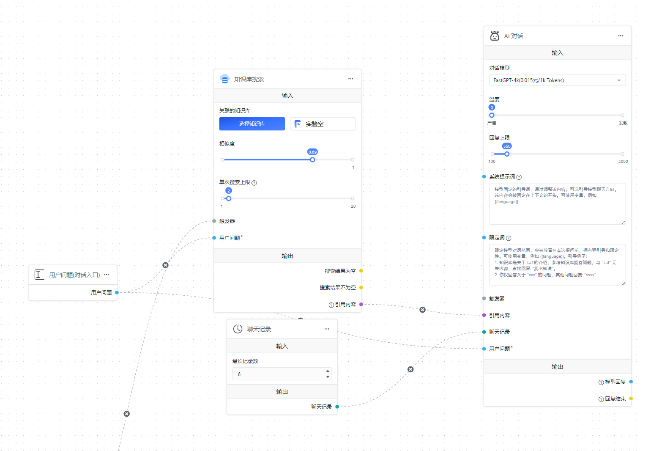Click the help icon beside 系统提示词

click(519, 177)
